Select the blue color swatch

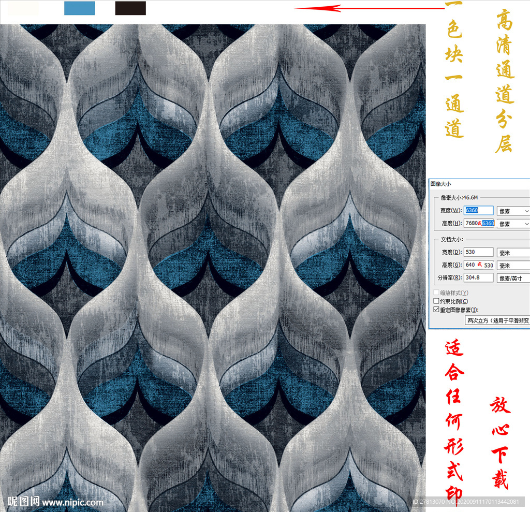pos(79,8)
